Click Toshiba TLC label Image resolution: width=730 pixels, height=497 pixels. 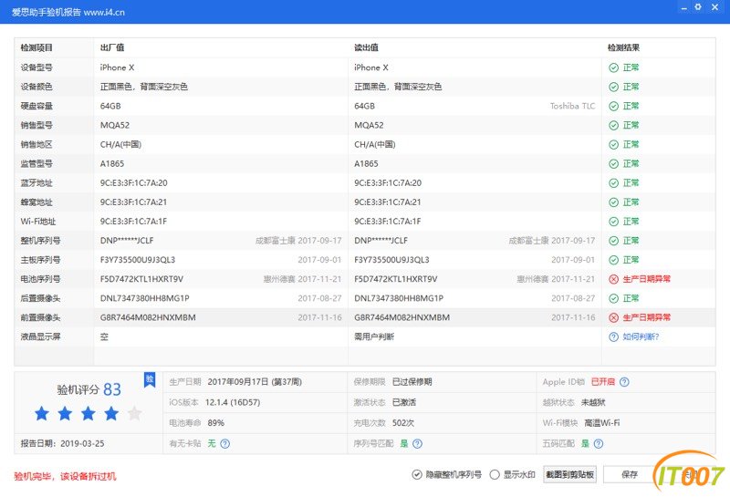[572, 107]
